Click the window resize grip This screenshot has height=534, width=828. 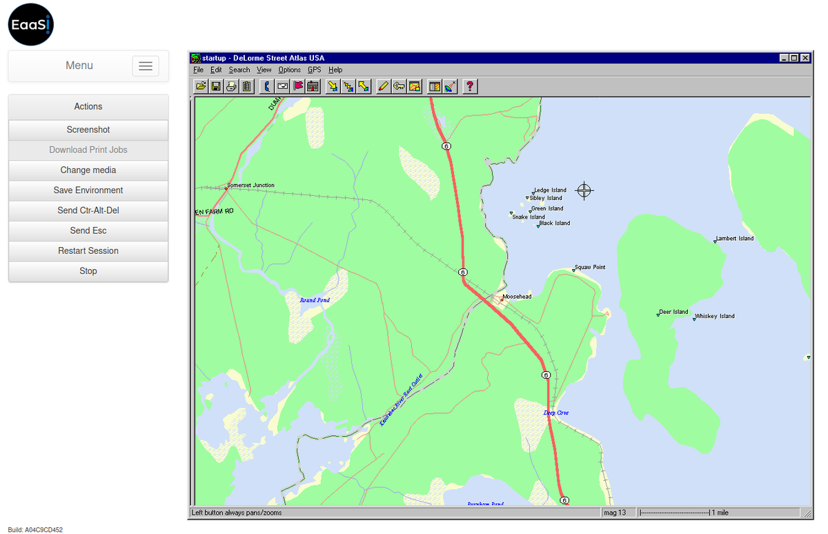click(x=808, y=513)
